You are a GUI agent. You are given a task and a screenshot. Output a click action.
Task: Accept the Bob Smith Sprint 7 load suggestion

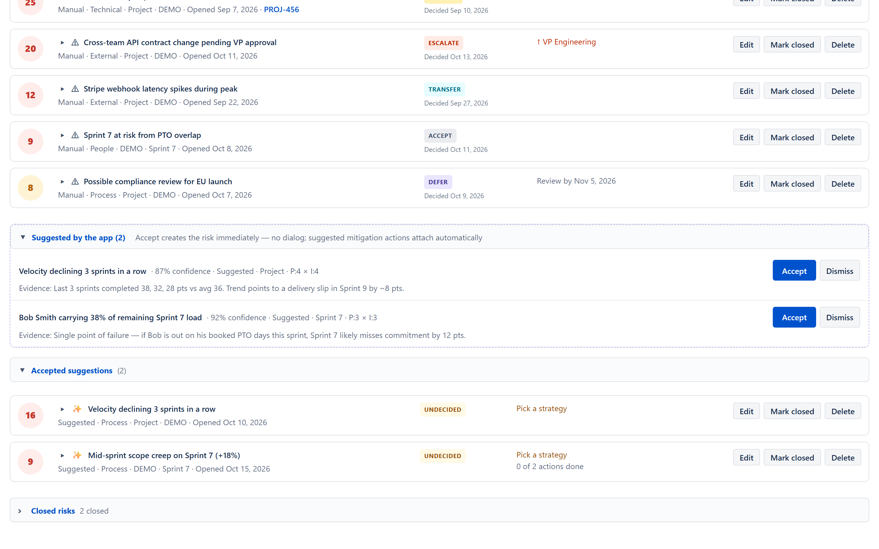pos(794,317)
